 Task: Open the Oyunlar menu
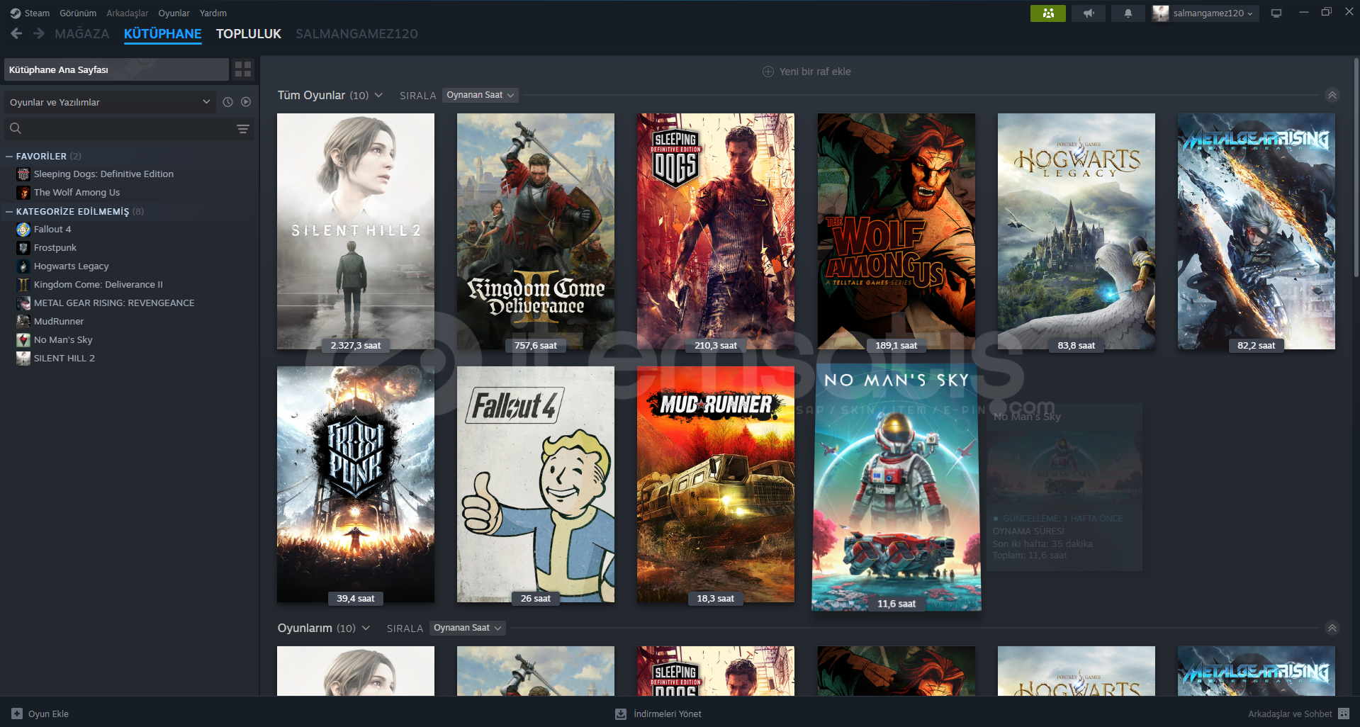pyautogui.click(x=174, y=13)
